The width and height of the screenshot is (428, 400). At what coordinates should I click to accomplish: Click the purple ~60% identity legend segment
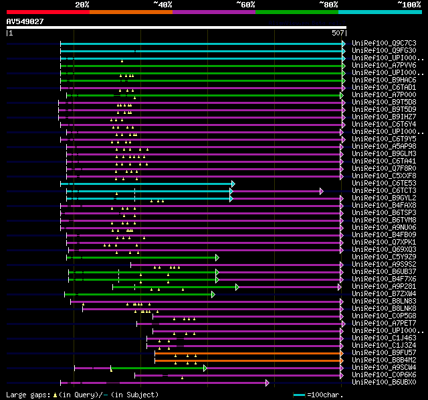[214, 12]
